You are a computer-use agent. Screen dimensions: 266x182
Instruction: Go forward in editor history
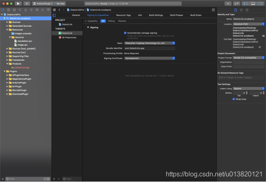click(64, 10)
